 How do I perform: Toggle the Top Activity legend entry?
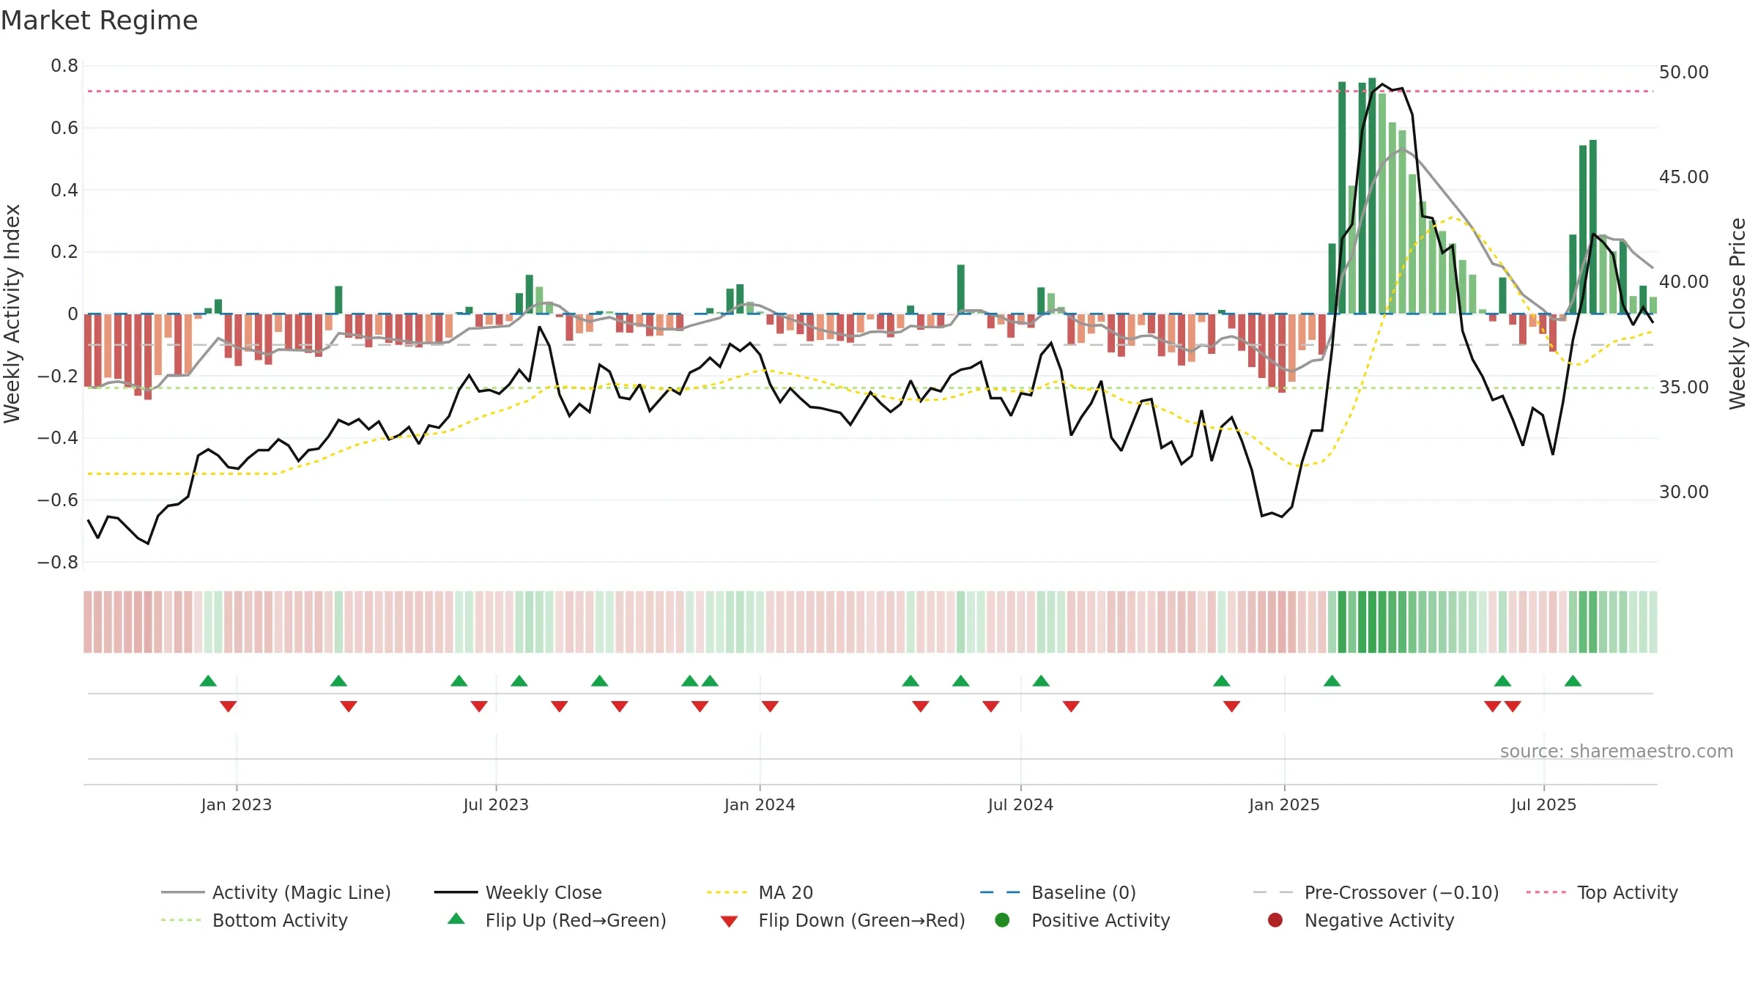point(1602,892)
